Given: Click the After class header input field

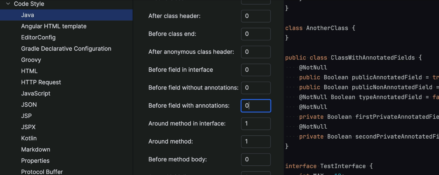Looking at the screenshot, I should click(x=256, y=16).
